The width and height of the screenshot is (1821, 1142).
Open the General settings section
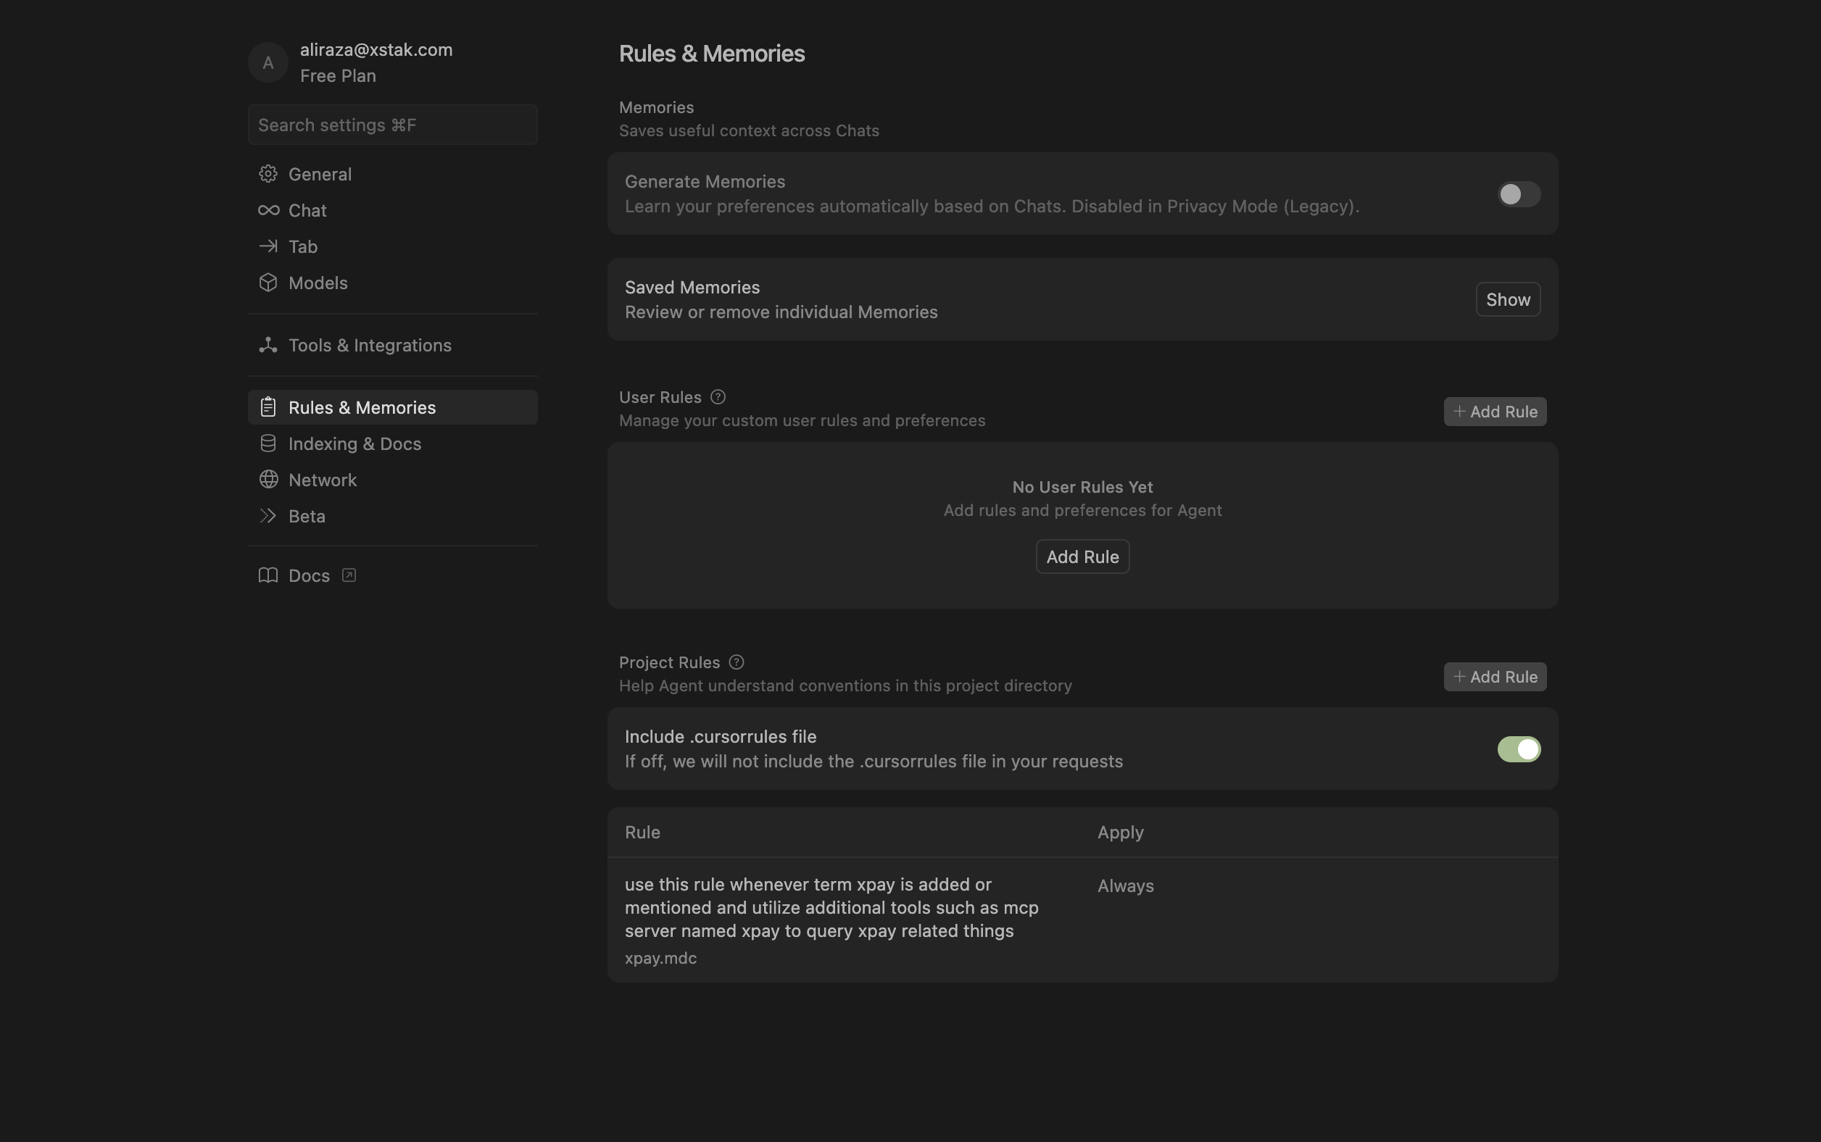click(x=393, y=174)
